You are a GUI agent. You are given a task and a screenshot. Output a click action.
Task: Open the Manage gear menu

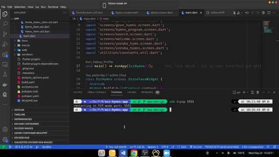tap(5, 140)
